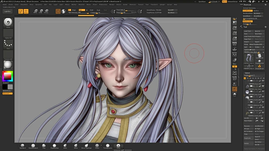The height and width of the screenshot is (151, 269).
Task: Select the SimpleBrush tool thumbnail
Action: click(x=259, y=67)
